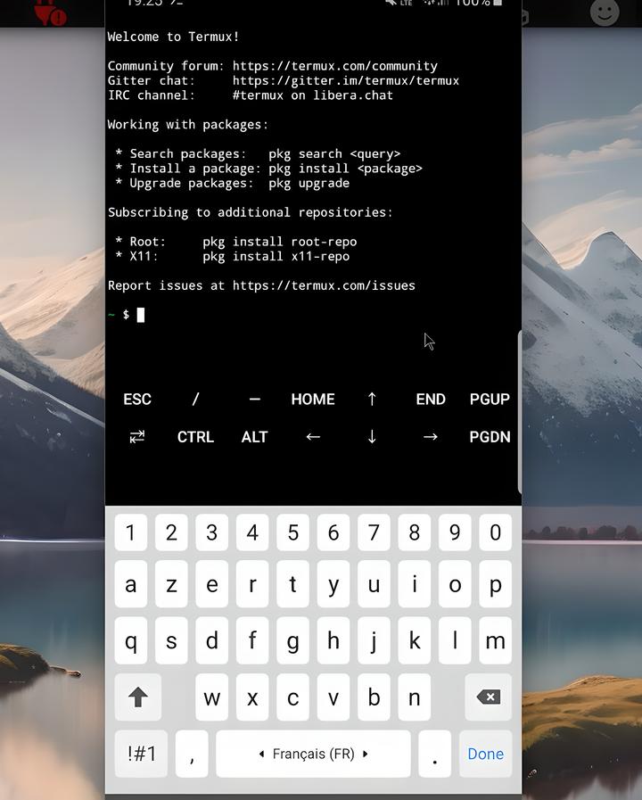Tap number key 8
Viewport: 642px width, 800px height.
414,532
